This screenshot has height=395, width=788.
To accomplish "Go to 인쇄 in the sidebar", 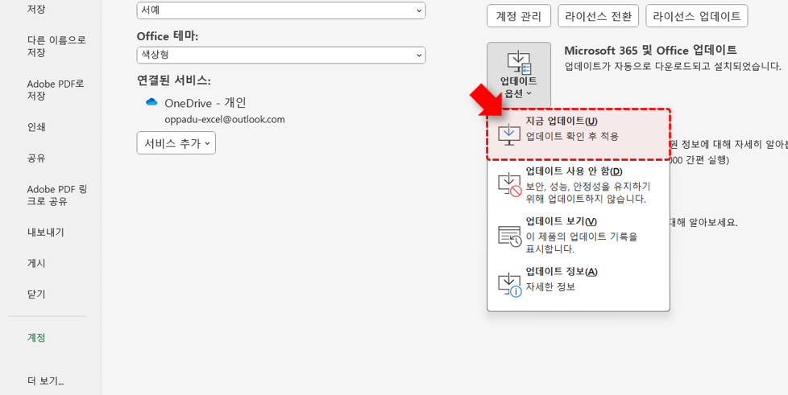I will point(36,127).
